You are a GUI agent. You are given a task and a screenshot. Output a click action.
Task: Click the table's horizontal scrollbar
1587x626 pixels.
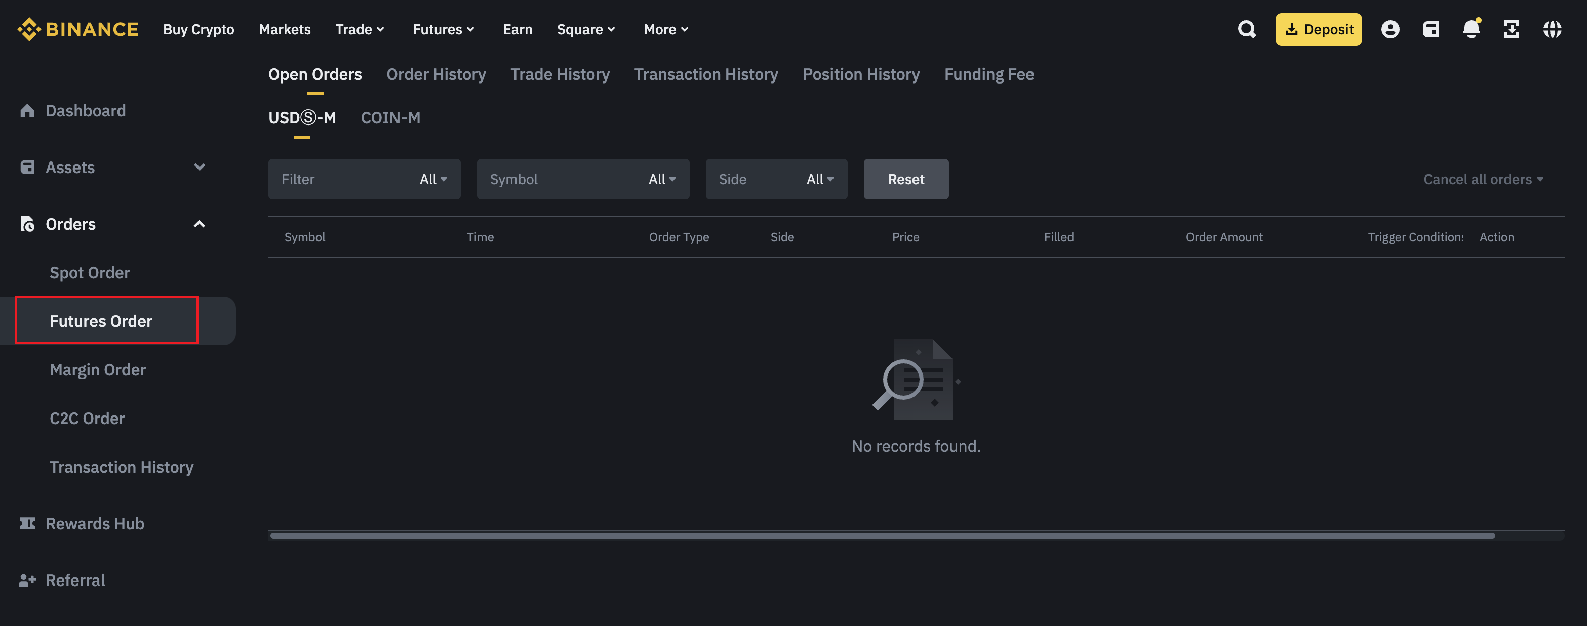pos(882,536)
